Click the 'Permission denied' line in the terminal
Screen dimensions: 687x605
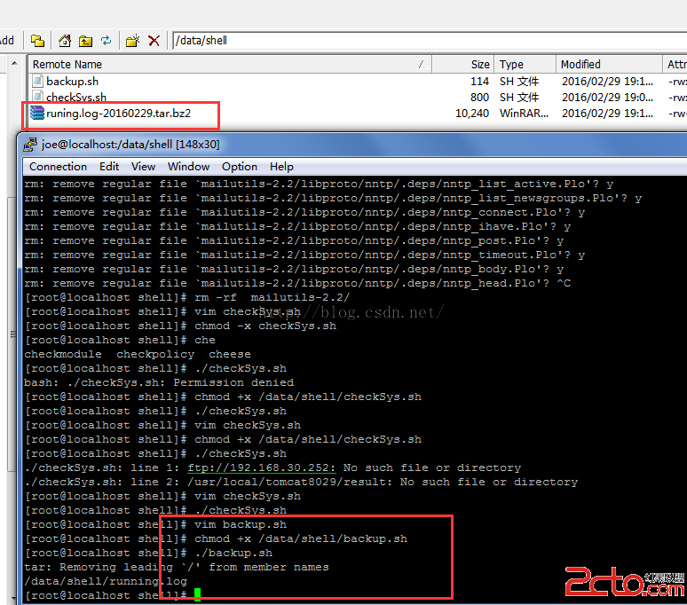click(x=159, y=382)
